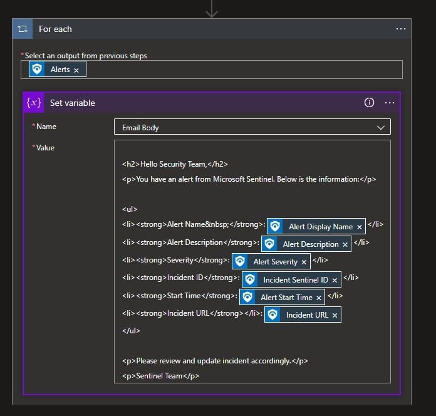This screenshot has height=416, width=436.
Task: Click the Set variable header title
Action: (x=72, y=103)
